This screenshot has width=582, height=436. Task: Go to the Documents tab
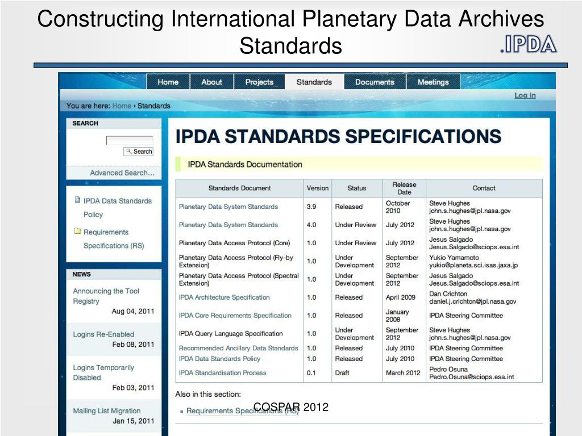pyautogui.click(x=375, y=82)
